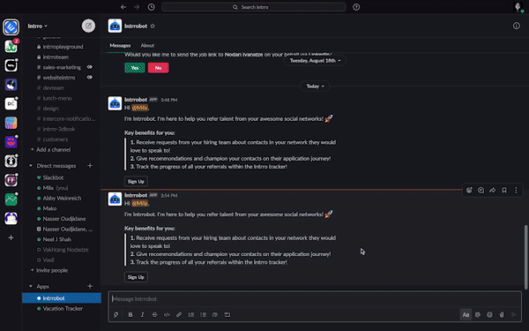Click Search Intrro search field

254,7
